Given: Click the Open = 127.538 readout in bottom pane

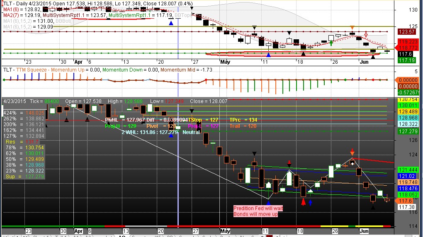Looking at the screenshot, I should (83, 101).
